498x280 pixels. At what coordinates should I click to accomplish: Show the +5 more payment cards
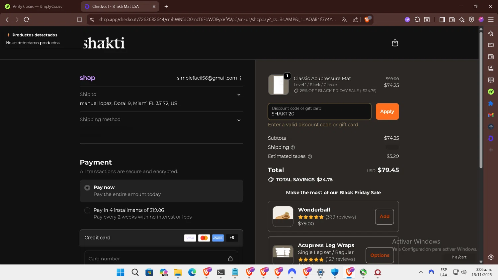pos(232,238)
